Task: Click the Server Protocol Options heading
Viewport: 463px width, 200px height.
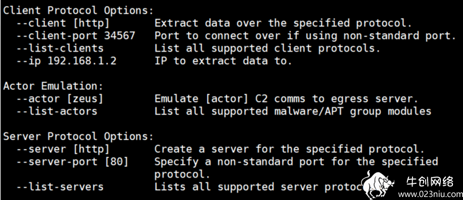Action: (79, 136)
